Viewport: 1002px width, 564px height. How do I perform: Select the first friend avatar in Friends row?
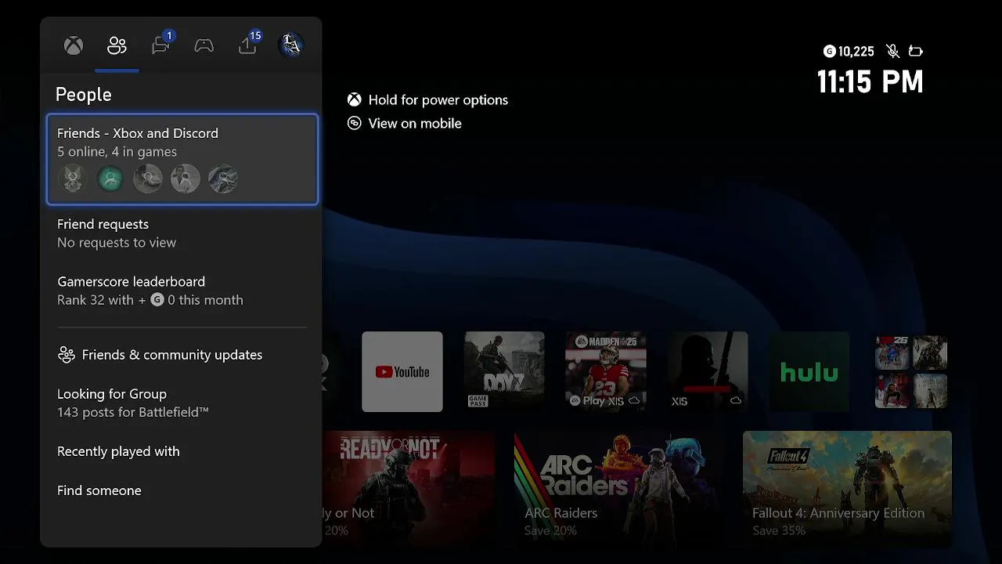point(73,179)
